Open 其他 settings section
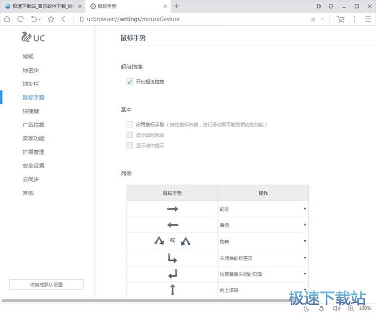The width and height of the screenshot is (376, 313). (28, 193)
